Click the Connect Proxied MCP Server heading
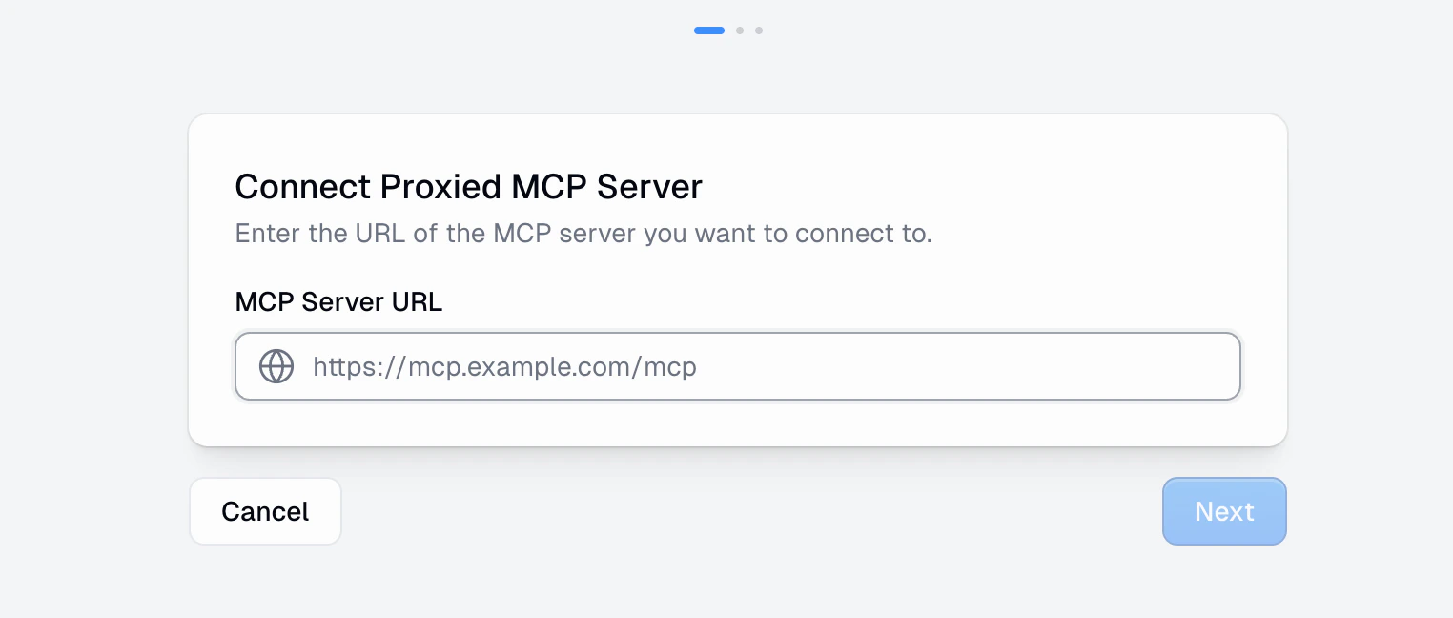Image resolution: width=1453 pixels, height=618 pixels. pos(468,187)
